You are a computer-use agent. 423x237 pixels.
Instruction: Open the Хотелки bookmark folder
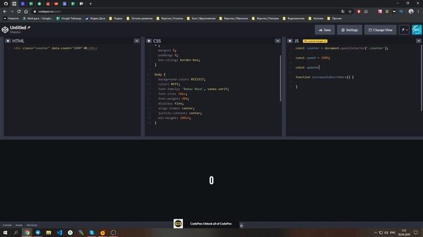click(316, 18)
